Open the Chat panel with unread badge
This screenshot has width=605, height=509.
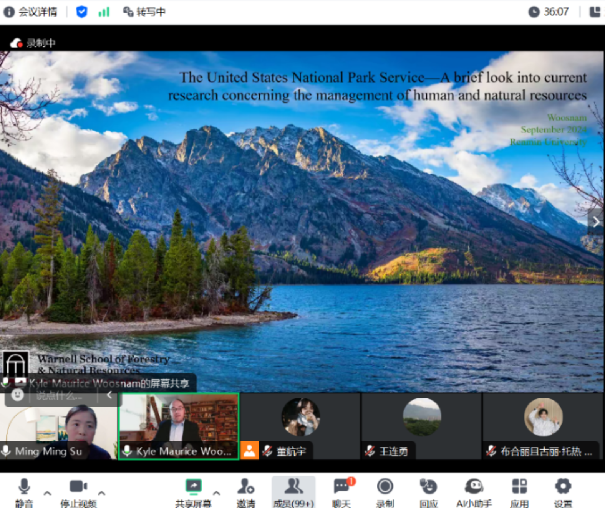[x=341, y=487]
